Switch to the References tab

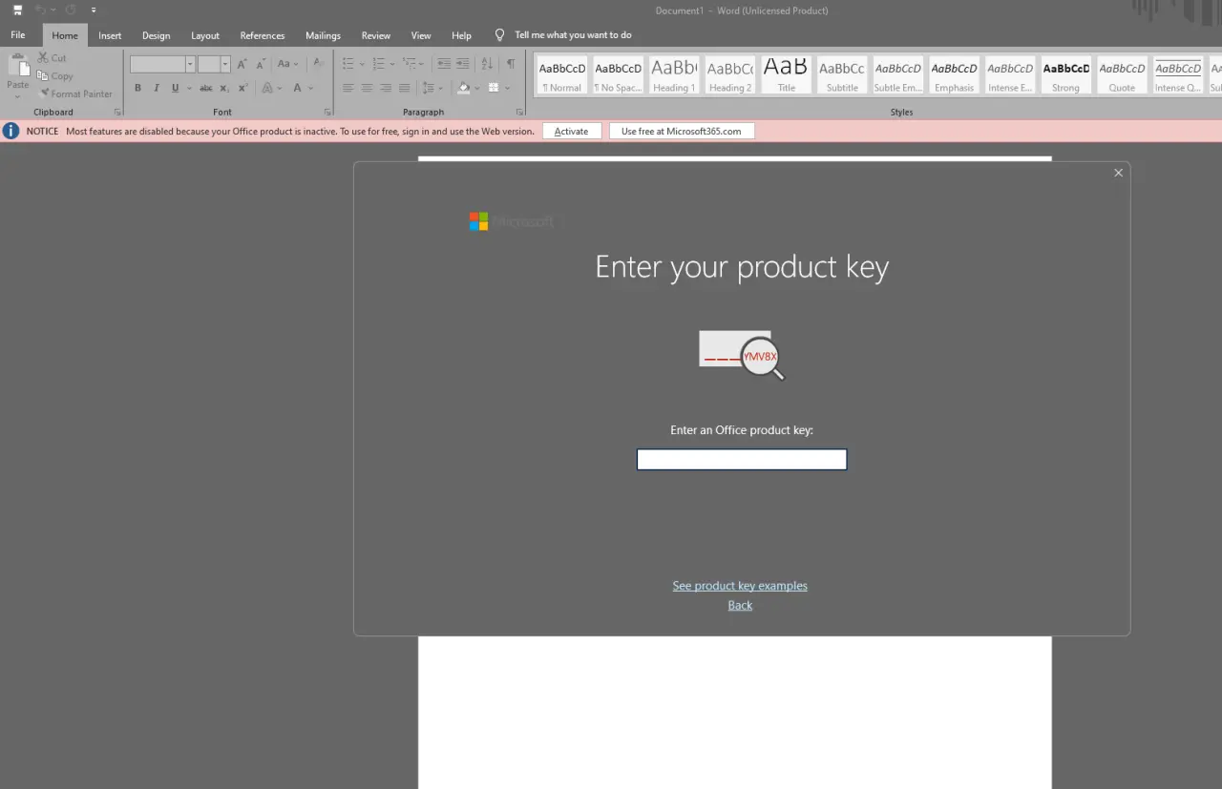click(x=263, y=35)
